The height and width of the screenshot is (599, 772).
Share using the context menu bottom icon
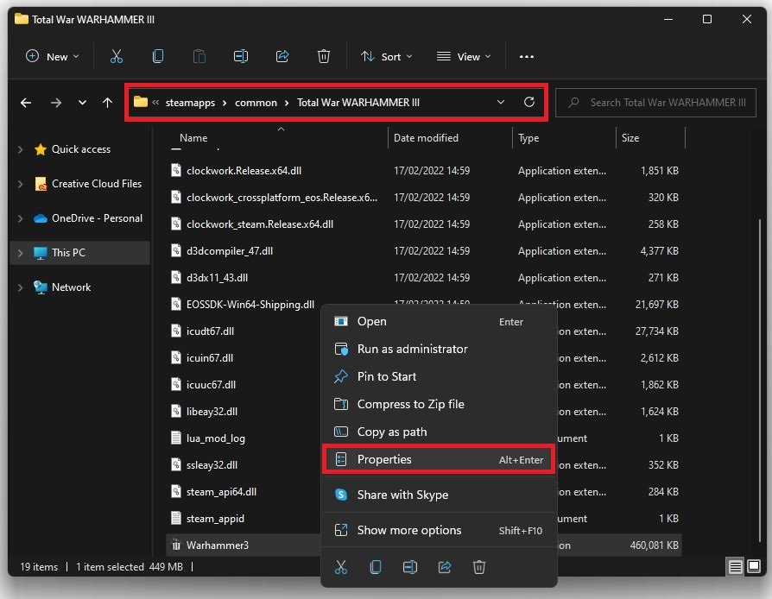(x=445, y=567)
